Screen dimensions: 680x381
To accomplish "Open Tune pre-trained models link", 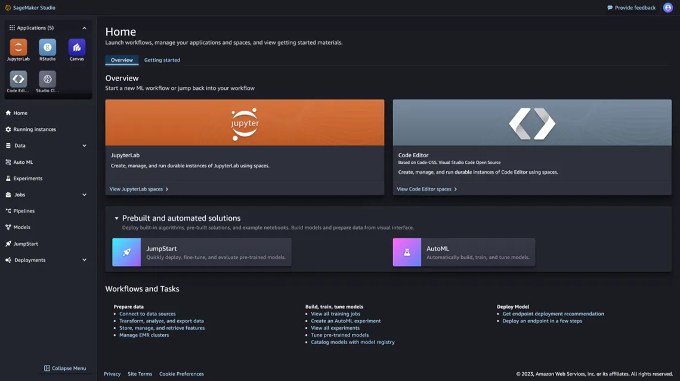I will pos(339,335).
